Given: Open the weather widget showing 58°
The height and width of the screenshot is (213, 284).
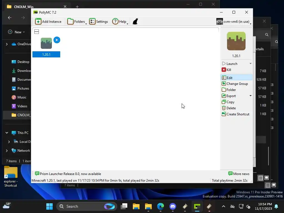Looking at the screenshot, I should click(7, 206).
